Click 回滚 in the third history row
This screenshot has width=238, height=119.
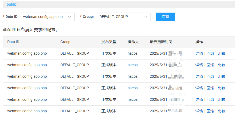coord(210,76)
